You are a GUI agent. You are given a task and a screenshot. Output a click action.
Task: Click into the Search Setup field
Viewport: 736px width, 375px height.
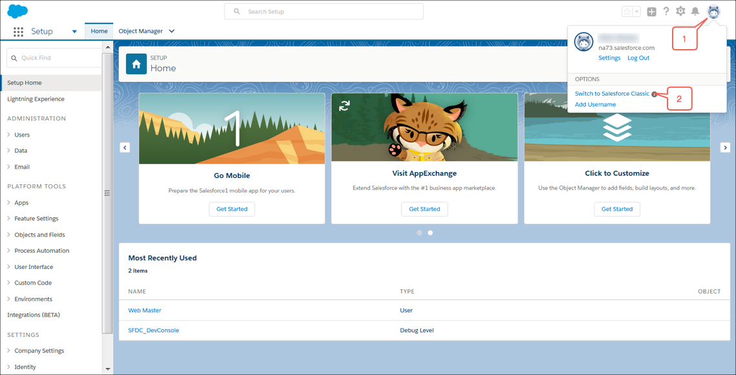324,11
